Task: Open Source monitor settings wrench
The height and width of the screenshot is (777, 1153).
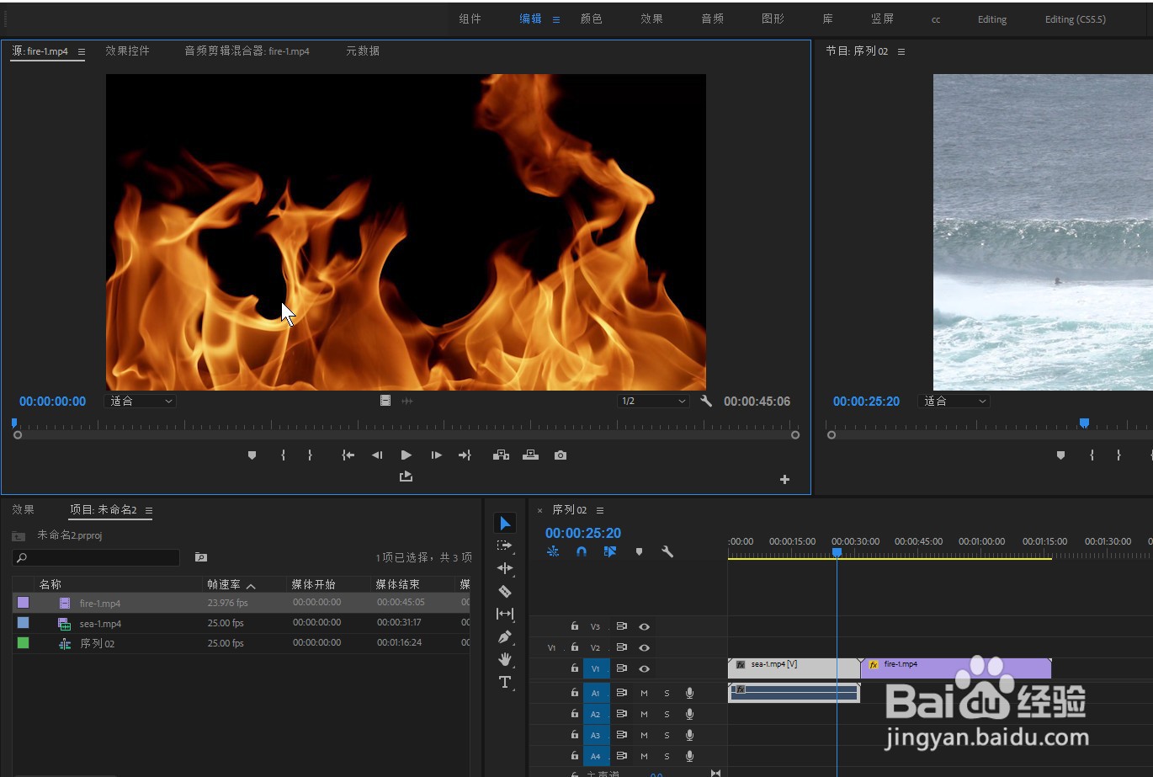Action: coord(706,402)
